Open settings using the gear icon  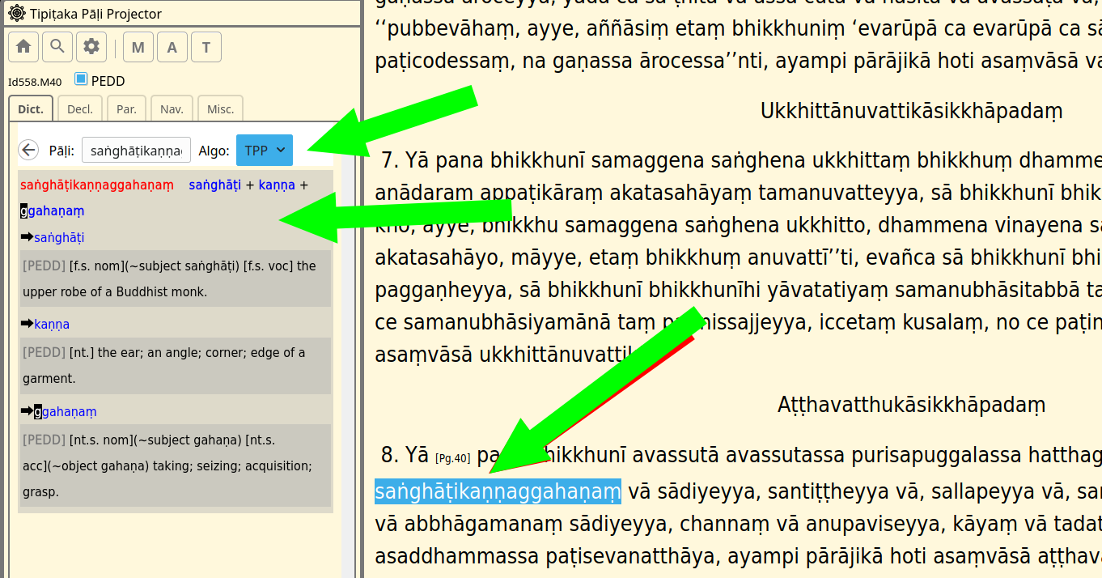click(x=91, y=46)
